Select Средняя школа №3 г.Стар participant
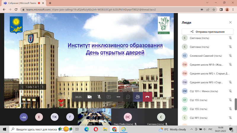This screenshot has width=237, height=133. (207, 82)
